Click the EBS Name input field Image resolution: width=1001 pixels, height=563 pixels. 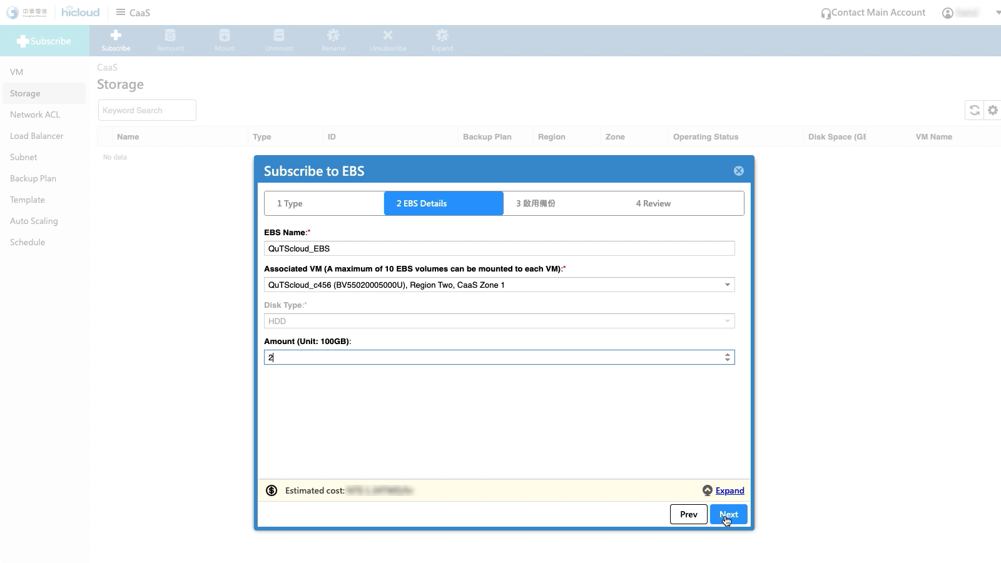tap(499, 248)
